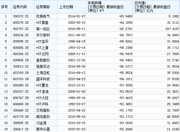Image resolution: width=180 pixels, height=132 pixels.
Task: Select stock code 603159.SH
Action: (x=21, y=73)
